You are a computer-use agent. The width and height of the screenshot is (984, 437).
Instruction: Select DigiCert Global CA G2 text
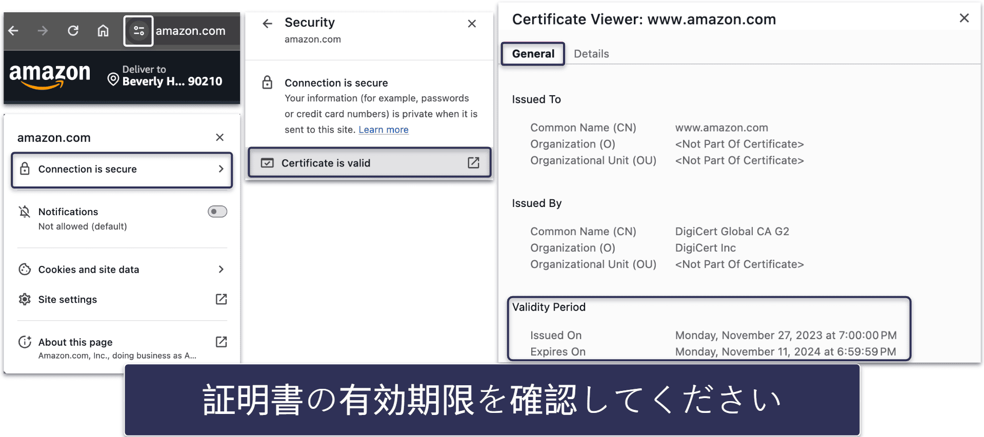pyautogui.click(x=732, y=232)
